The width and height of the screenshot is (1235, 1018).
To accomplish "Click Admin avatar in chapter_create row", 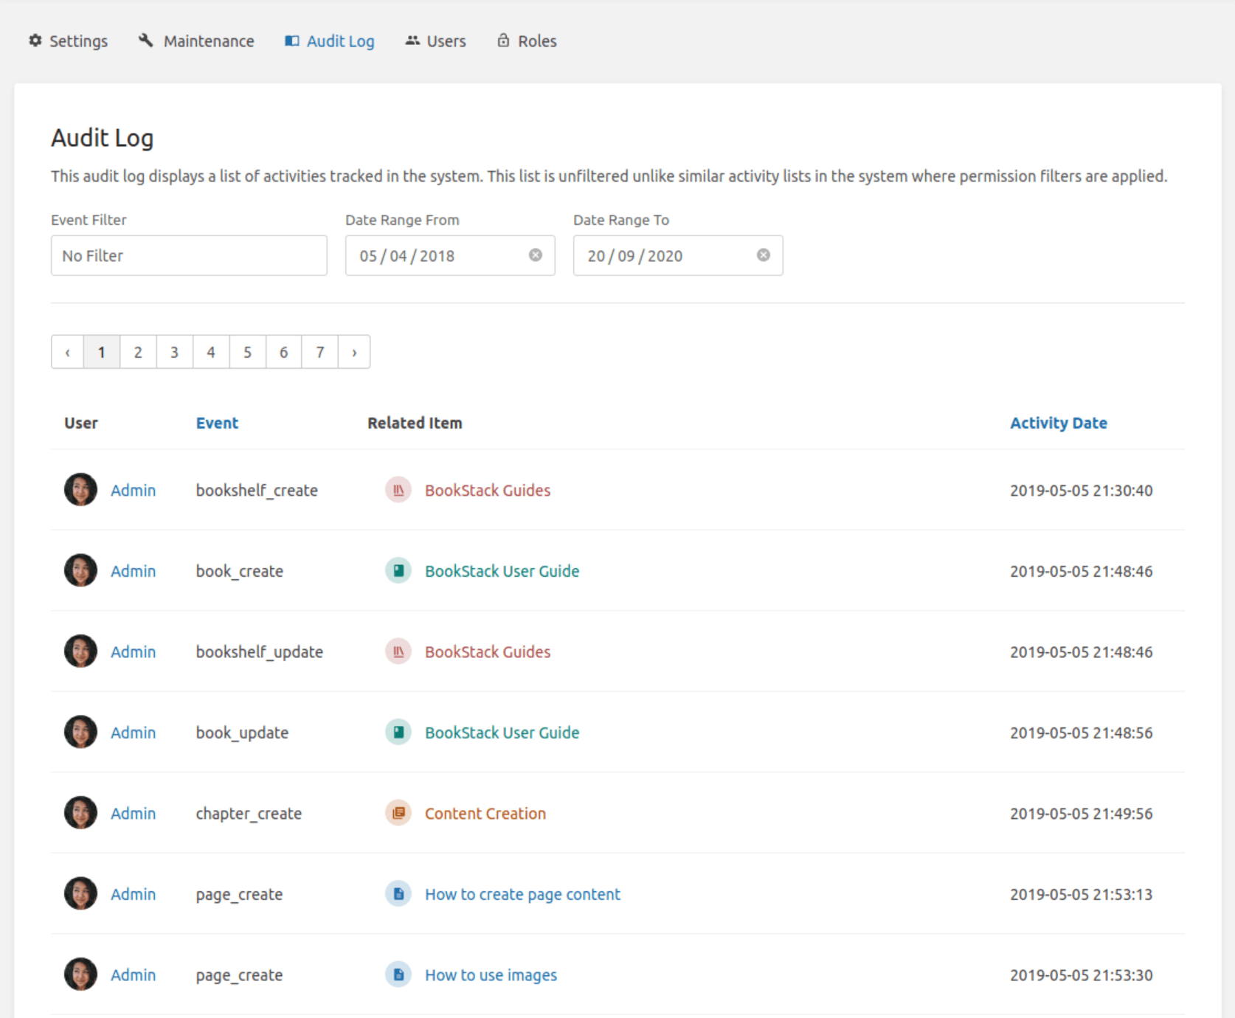I will tap(80, 813).
